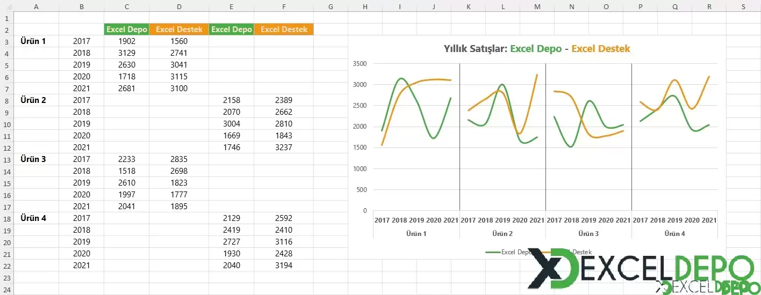
Task: Click green Excel Depo header in column E
Action: pyautogui.click(x=232, y=29)
